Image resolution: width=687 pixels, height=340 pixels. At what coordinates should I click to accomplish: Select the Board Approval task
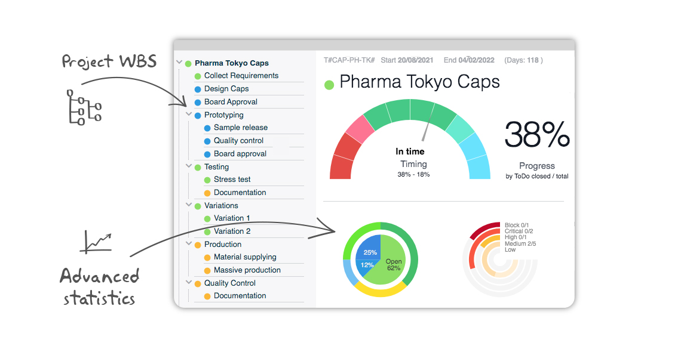coord(231,102)
